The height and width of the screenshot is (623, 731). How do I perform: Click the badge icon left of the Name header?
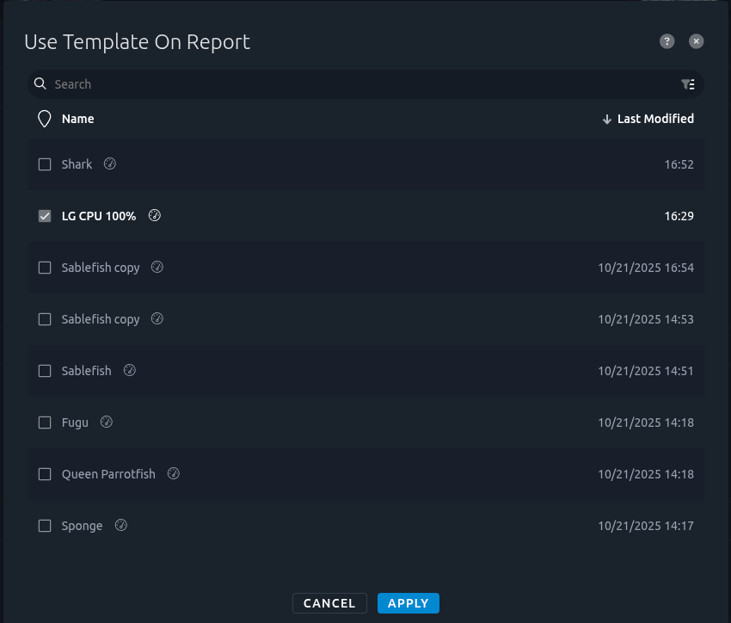(44, 119)
